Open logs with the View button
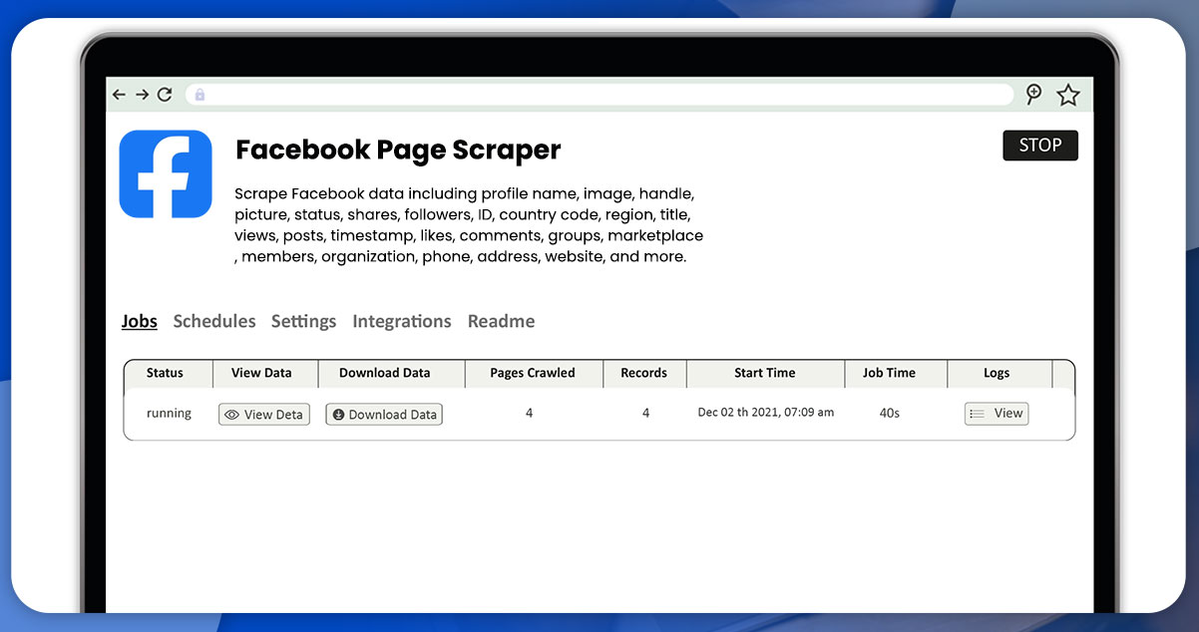1199x632 pixels. 997,414
